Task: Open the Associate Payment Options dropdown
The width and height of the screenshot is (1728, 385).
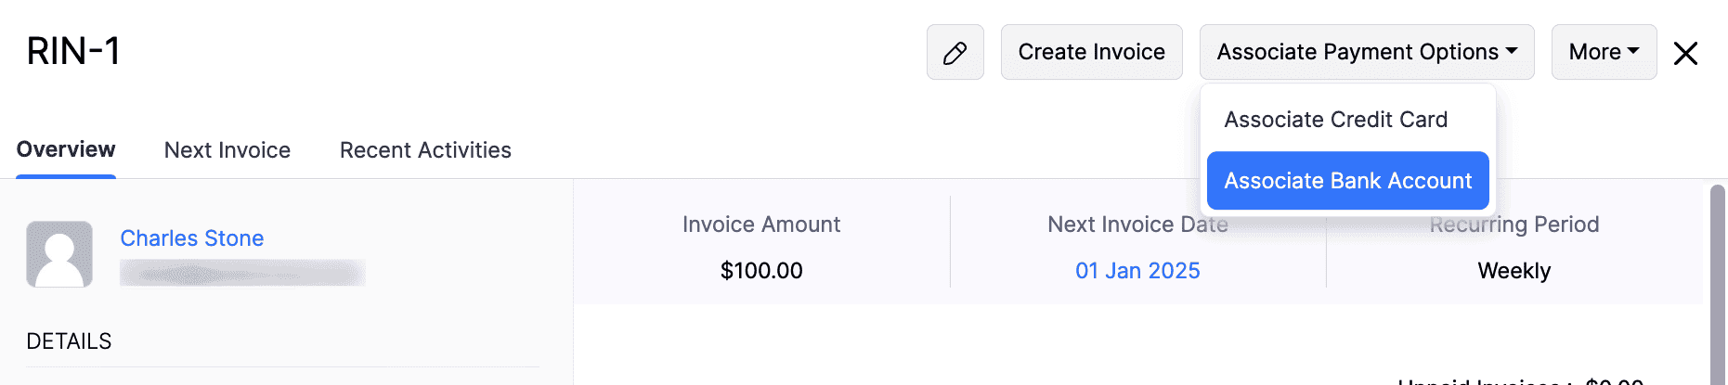Action: click(x=1366, y=53)
